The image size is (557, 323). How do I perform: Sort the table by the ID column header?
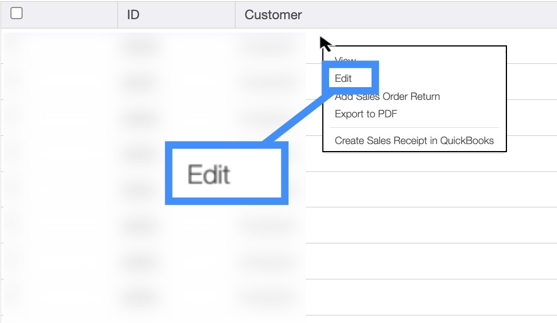pyautogui.click(x=133, y=15)
